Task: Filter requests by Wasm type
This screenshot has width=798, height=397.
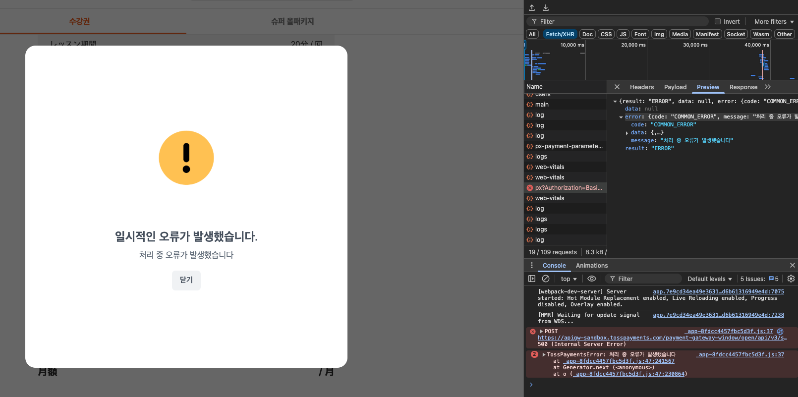Action: pyautogui.click(x=761, y=34)
